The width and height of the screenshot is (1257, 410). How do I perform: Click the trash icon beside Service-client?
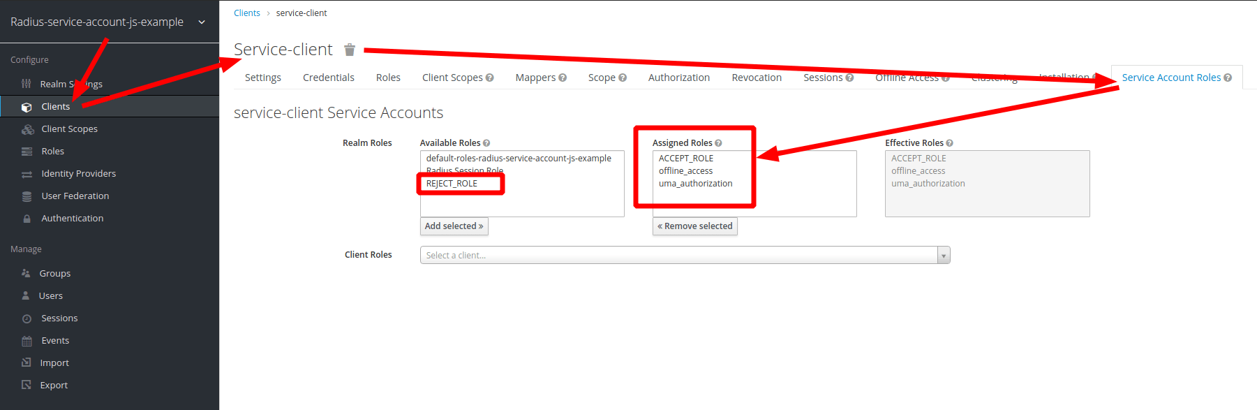click(x=350, y=50)
